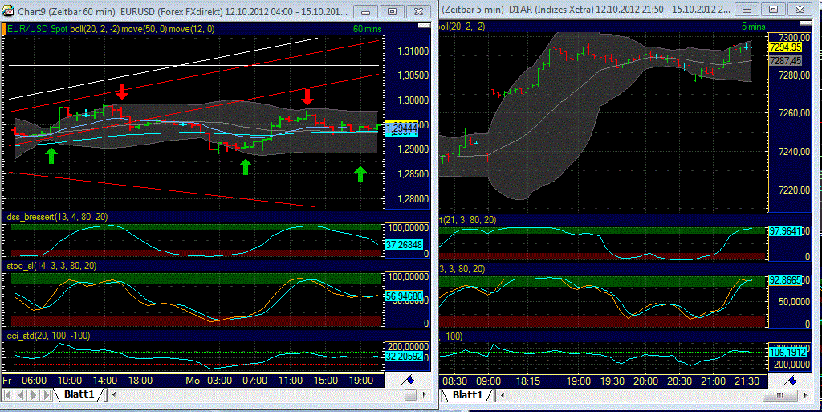Click the yellow price tag '7294,95'
The width and height of the screenshot is (822, 412).
[785, 47]
